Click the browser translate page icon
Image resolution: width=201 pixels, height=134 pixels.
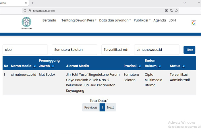(x=171, y=11)
